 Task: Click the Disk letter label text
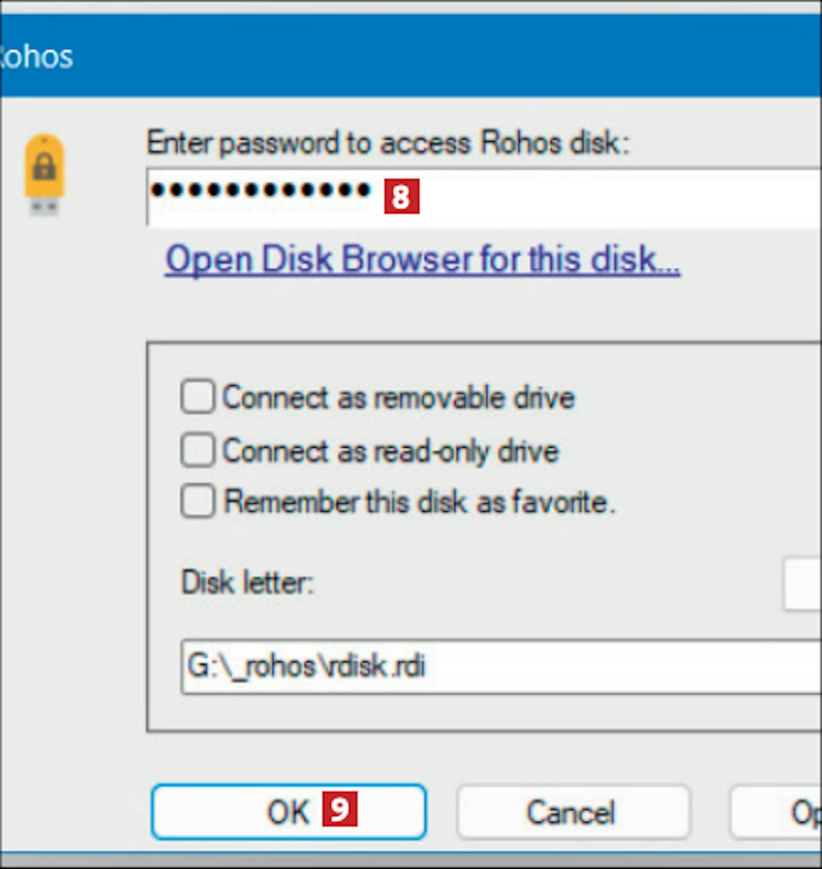248,583
